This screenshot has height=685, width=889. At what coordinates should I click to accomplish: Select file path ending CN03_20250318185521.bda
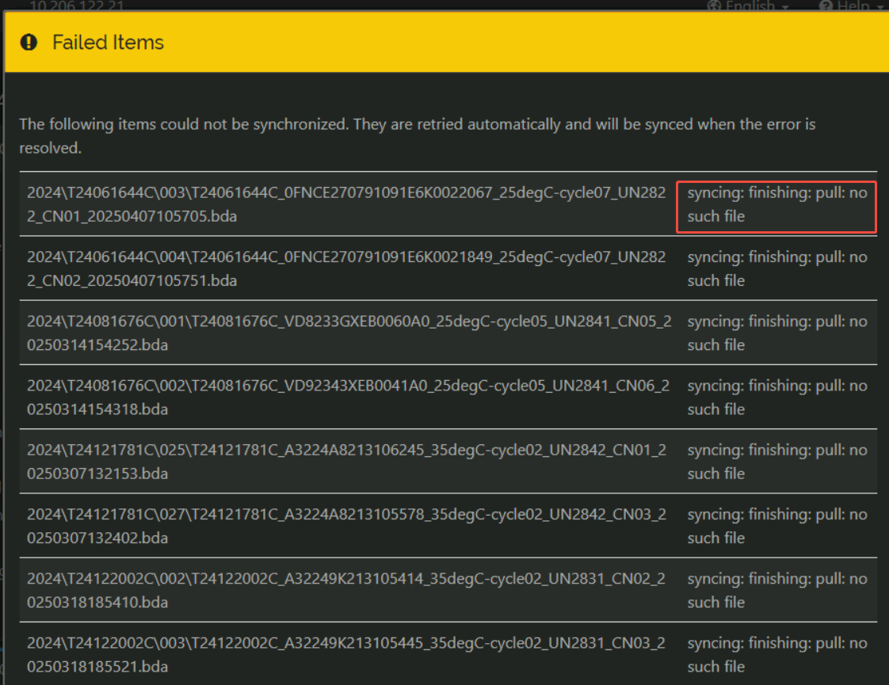tap(346, 654)
